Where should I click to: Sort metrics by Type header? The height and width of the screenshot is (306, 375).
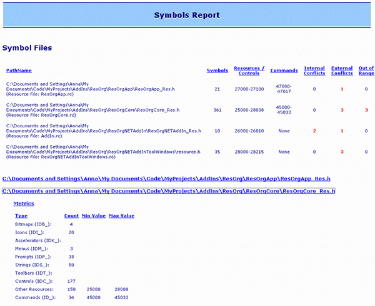(21, 215)
